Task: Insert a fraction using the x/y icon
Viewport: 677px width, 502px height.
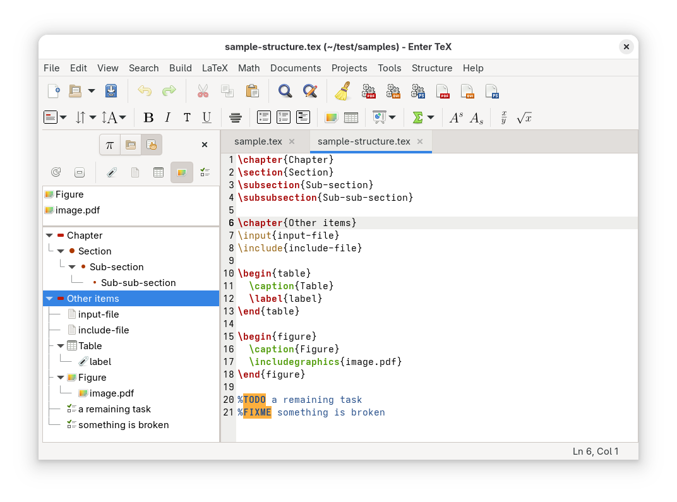Action: [504, 117]
